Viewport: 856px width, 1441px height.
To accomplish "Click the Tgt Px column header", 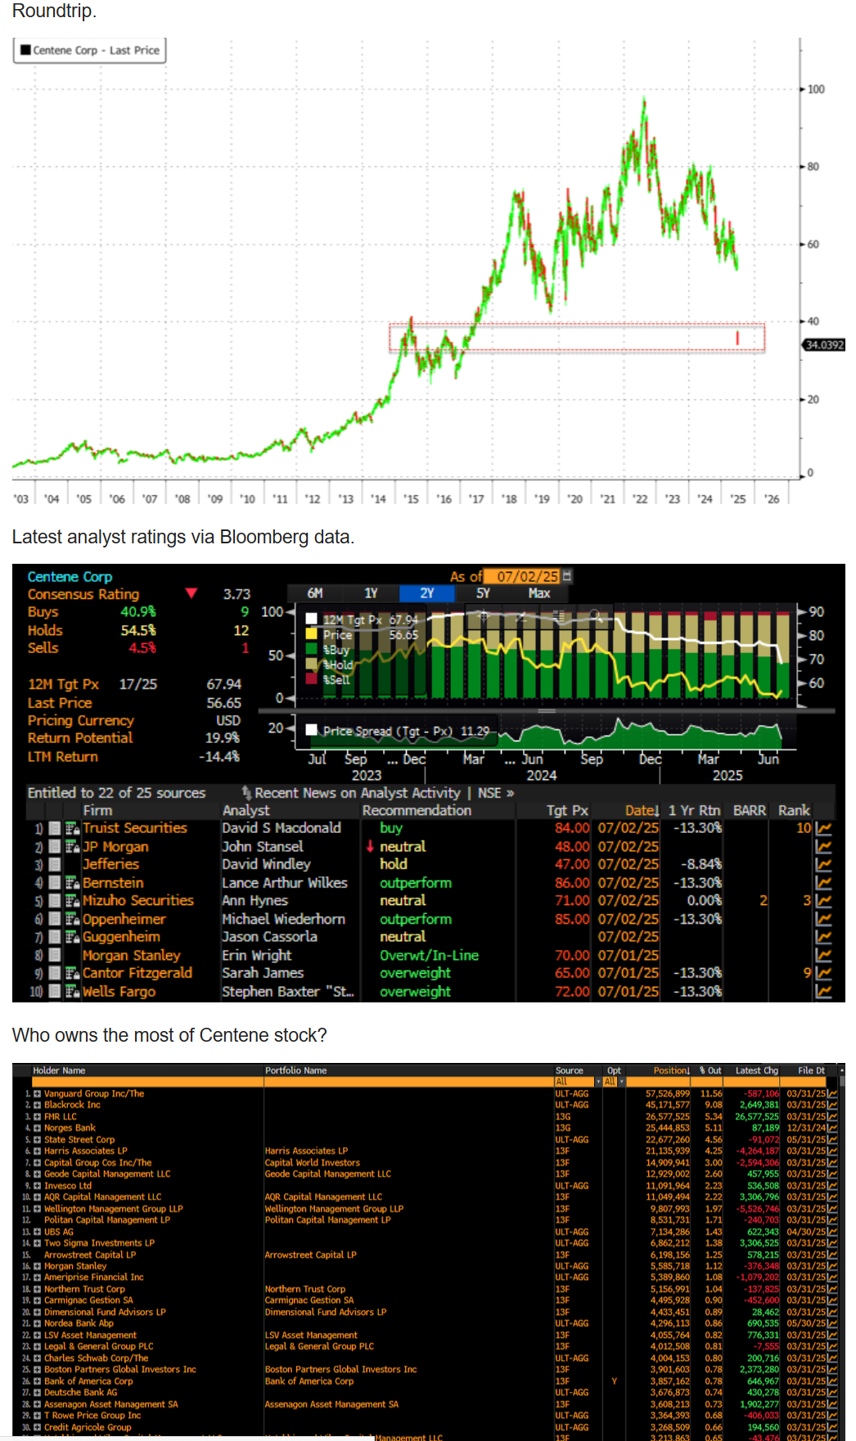I will [567, 810].
